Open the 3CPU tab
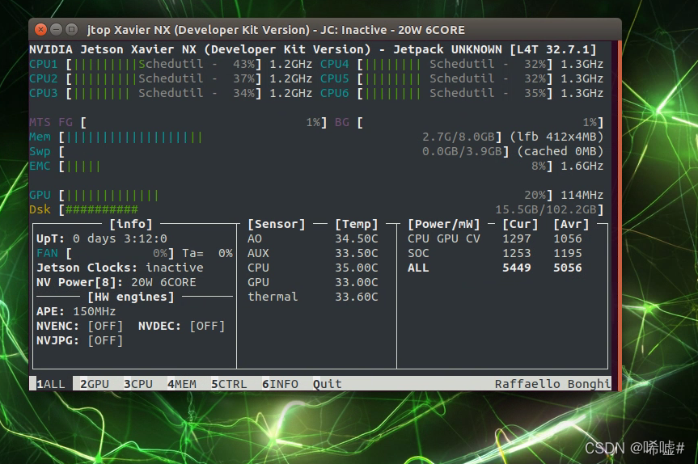The width and height of the screenshot is (698, 464). click(x=138, y=384)
